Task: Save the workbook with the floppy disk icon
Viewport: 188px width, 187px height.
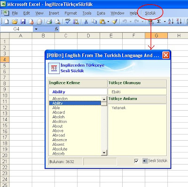Action: [x=23, y=22]
